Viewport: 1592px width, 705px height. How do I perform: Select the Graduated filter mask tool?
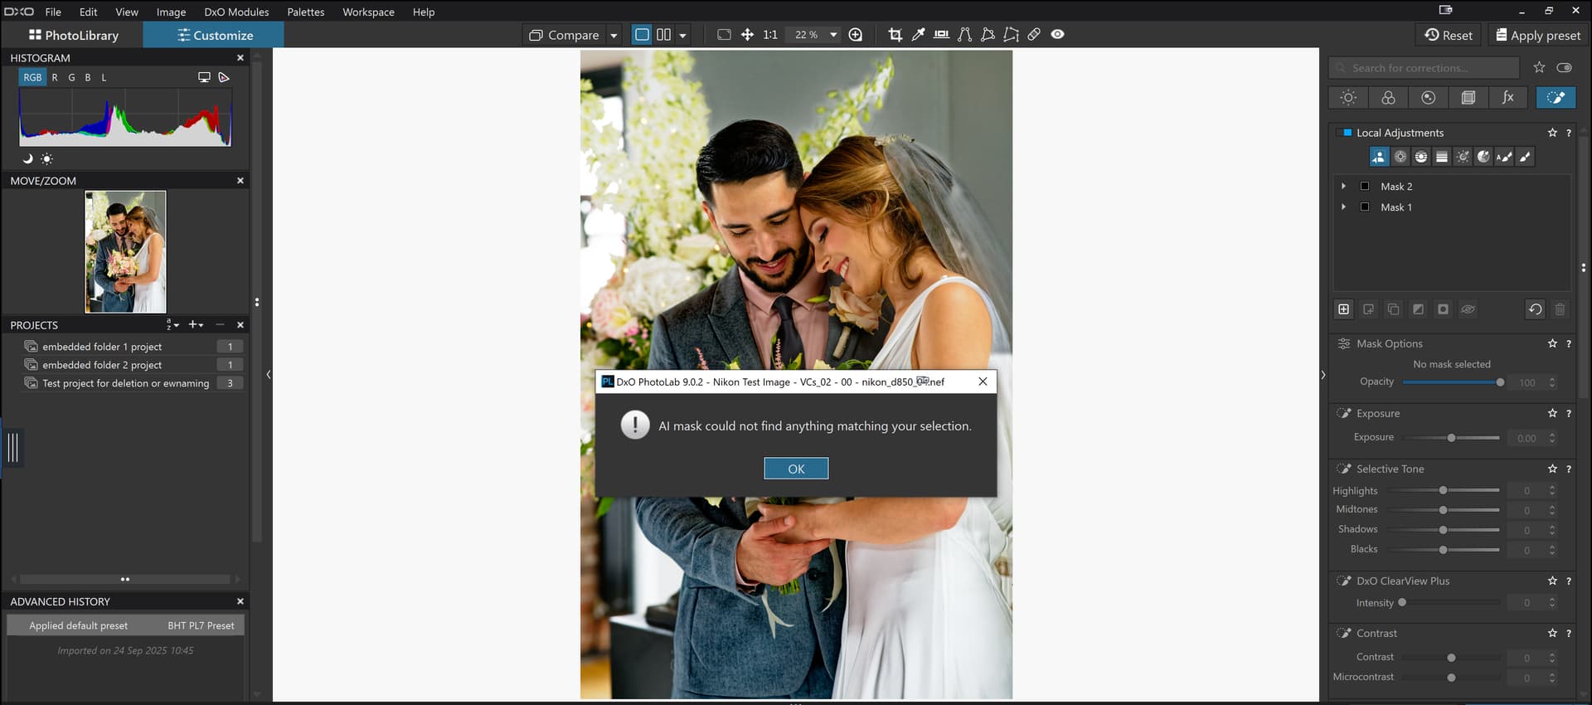pyautogui.click(x=1442, y=157)
